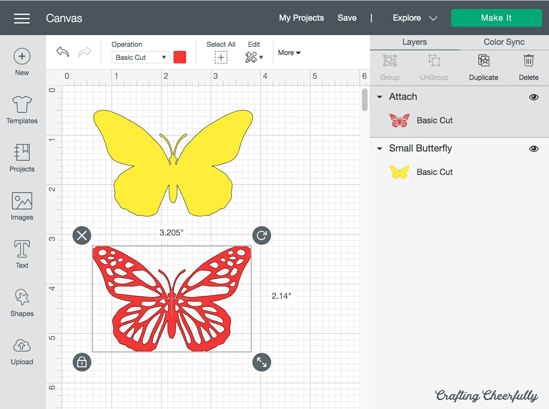The width and height of the screenshot is (549, 409).
Task: Click the lock proportions handle on selection
Action: pyautogui.click(x=82, y=362)
